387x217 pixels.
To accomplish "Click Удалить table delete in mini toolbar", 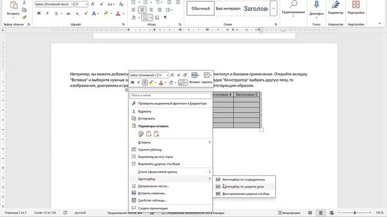I will [207, 78].
